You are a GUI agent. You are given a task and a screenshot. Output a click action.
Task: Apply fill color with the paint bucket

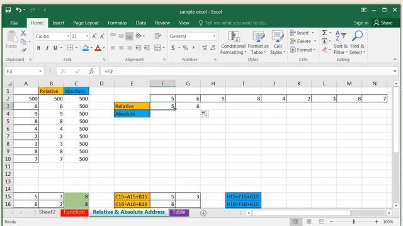(86, 48)
